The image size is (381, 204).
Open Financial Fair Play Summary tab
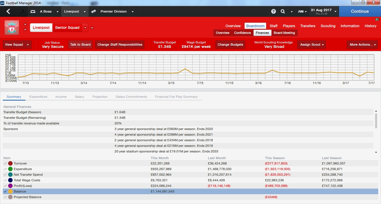tap(176, 97)
